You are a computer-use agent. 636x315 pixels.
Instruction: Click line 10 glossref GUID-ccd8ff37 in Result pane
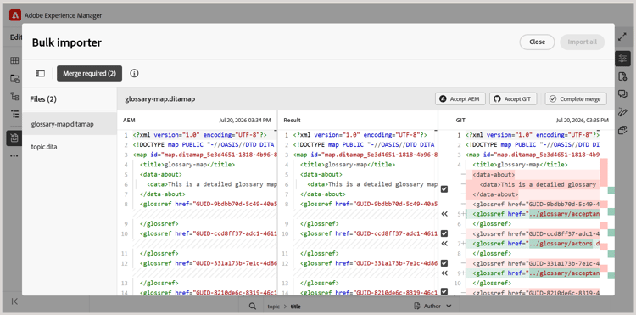[369, 233]
